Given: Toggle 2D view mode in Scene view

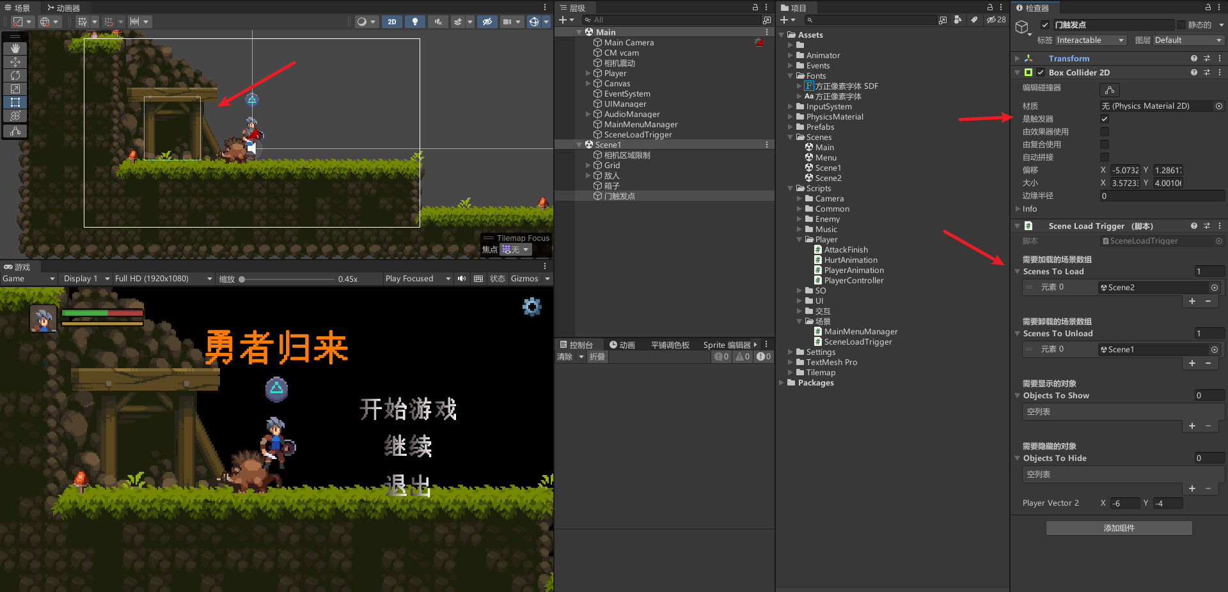Looking at the screenshot, I should [x=392, y=21].
